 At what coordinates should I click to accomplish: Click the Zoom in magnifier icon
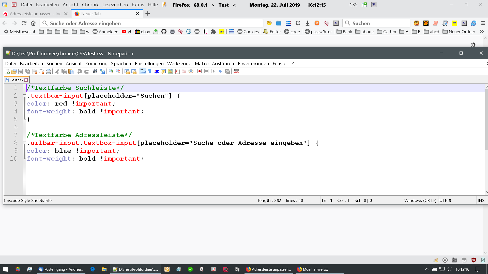[111, 71]
